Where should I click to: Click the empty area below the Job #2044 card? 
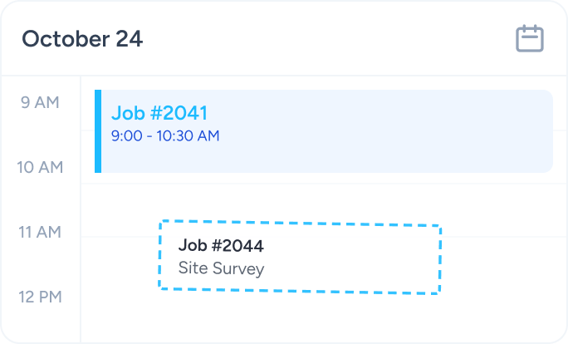point(299,320)
